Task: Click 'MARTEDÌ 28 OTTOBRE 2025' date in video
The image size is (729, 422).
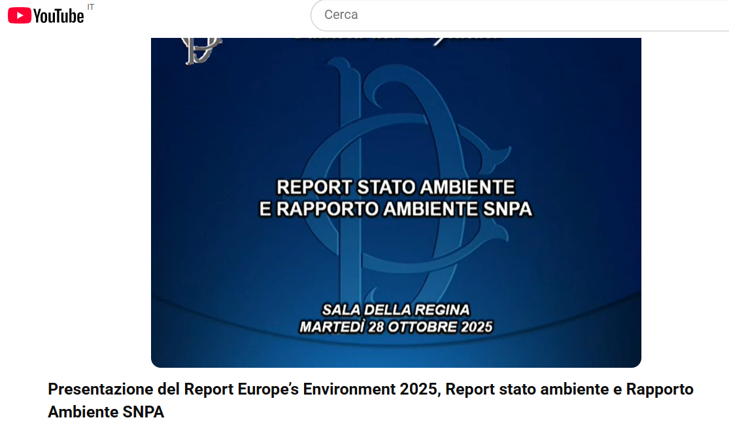Action: click(396, 327)
